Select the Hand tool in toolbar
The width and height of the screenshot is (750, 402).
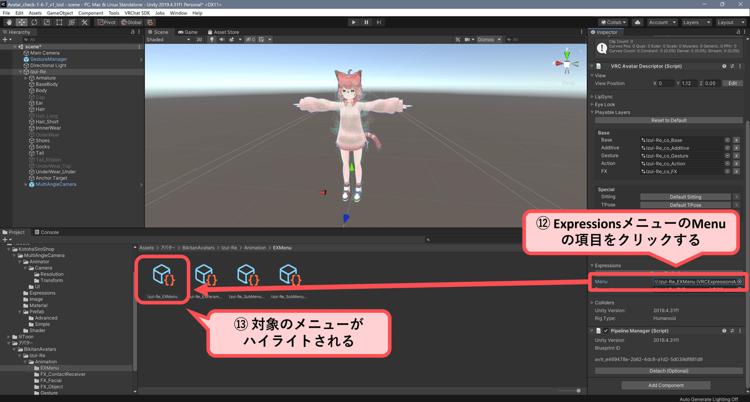coord(9,22)
